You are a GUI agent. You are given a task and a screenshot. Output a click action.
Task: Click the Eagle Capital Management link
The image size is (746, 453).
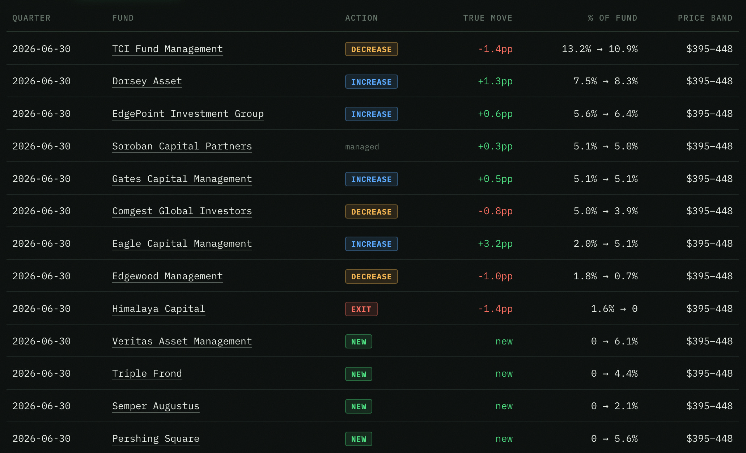182,244
